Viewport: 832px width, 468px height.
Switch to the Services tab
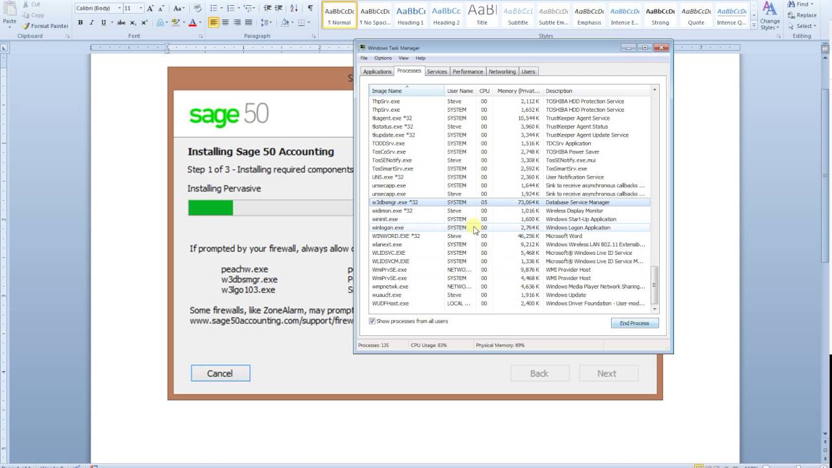[x=437, y=71]
